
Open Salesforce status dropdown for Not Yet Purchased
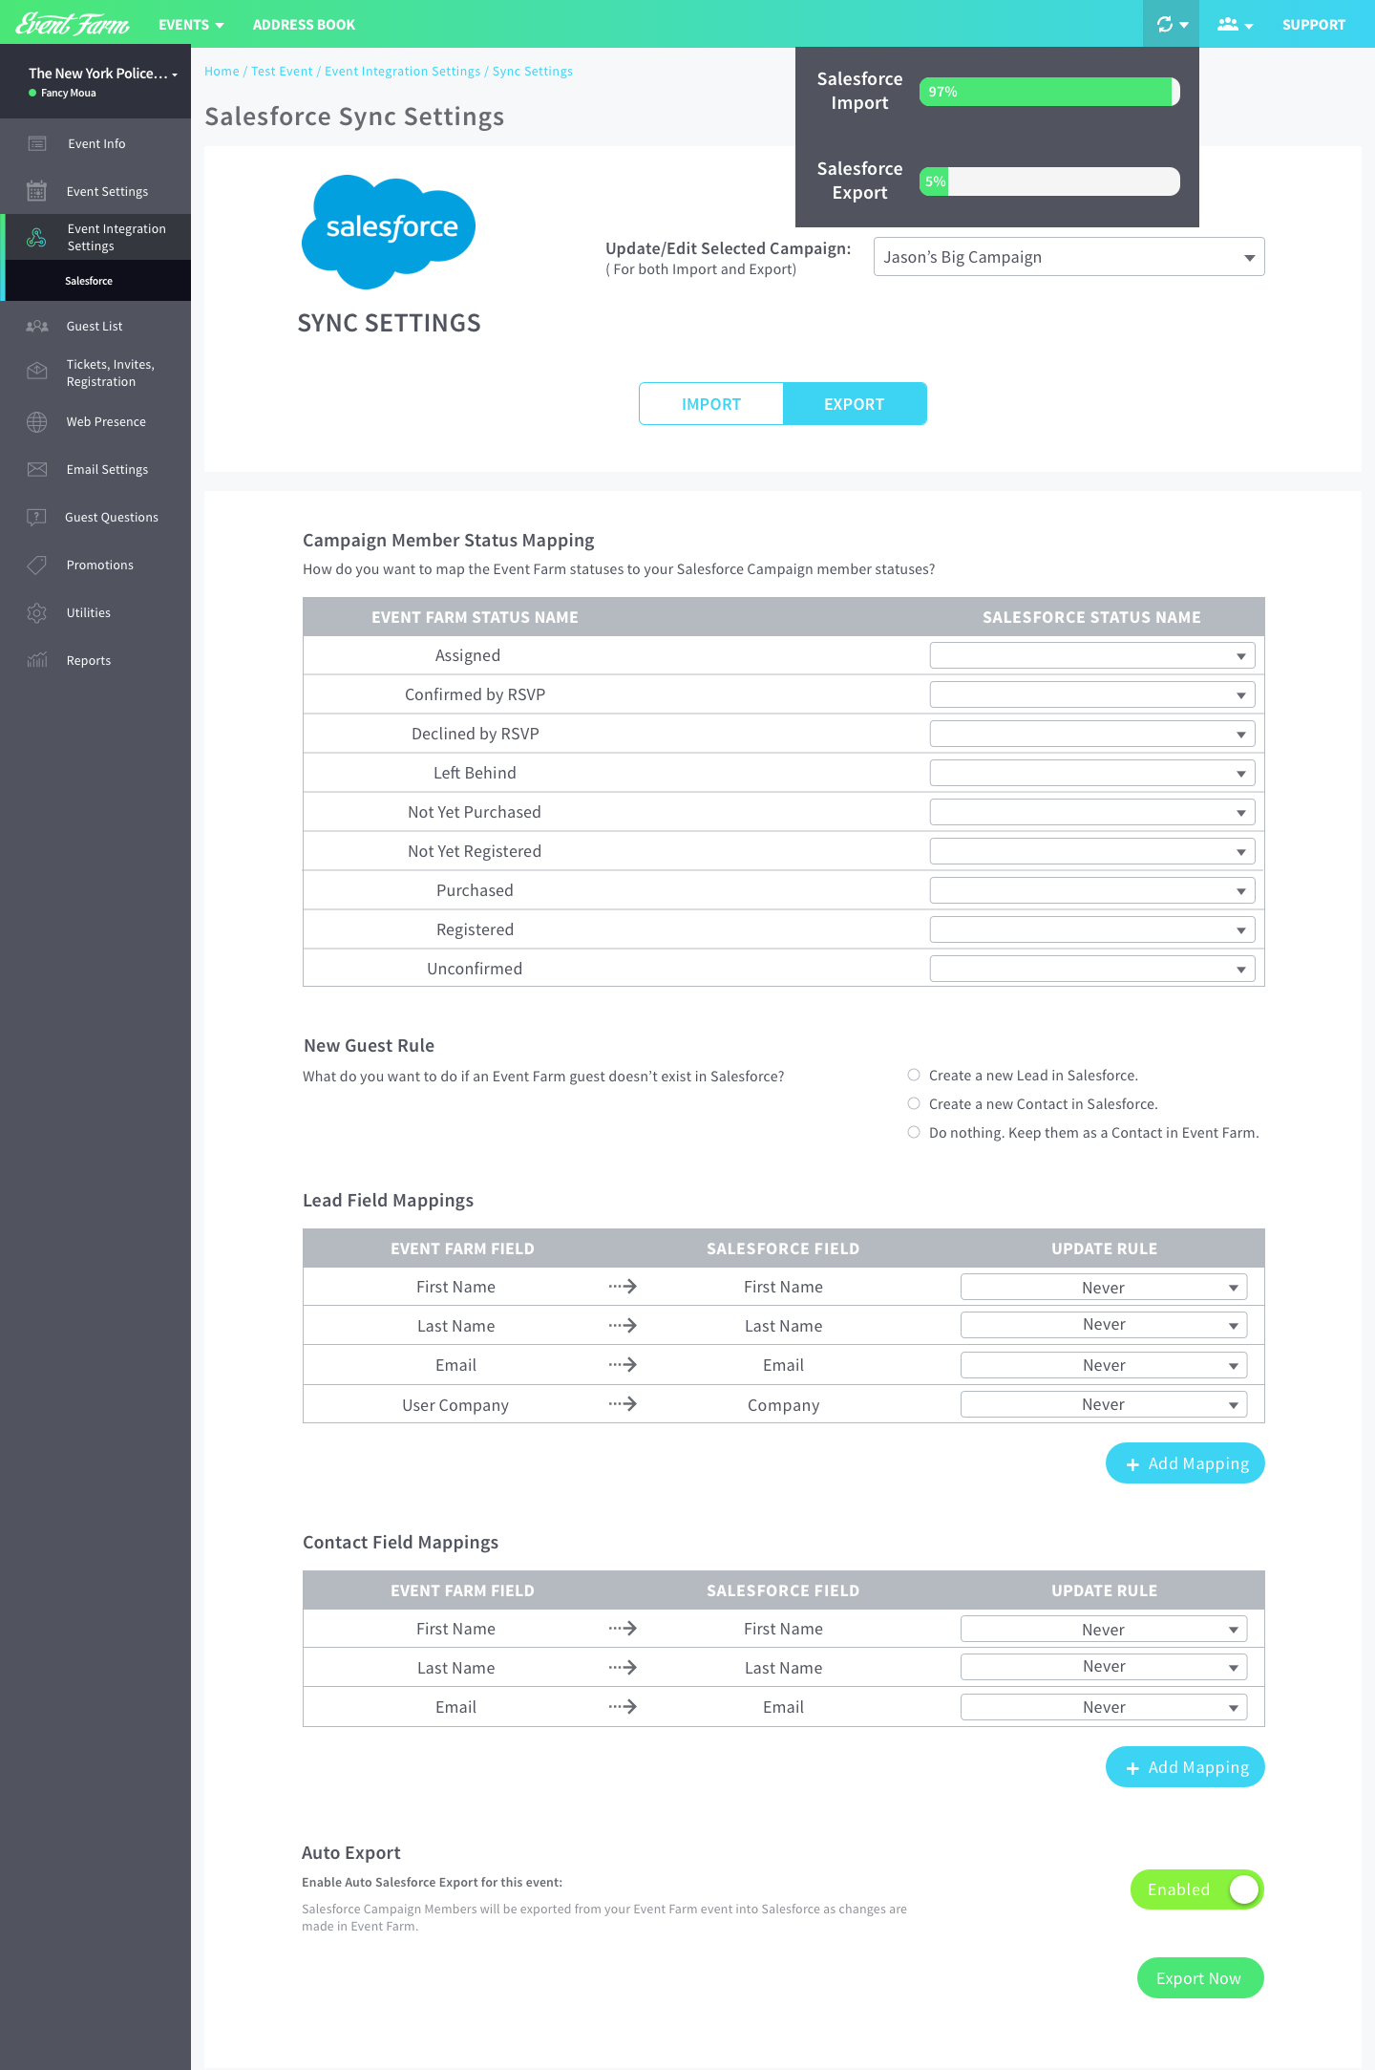click(x=1092, y=812)
